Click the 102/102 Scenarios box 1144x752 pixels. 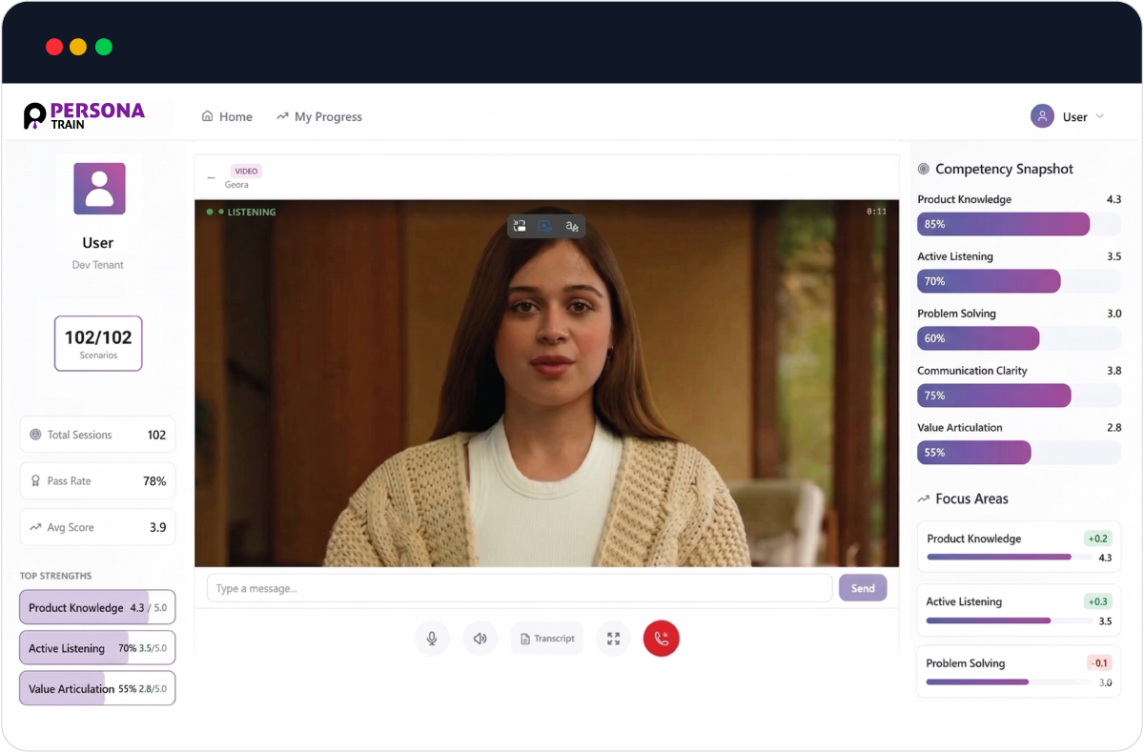coord(98,343)
